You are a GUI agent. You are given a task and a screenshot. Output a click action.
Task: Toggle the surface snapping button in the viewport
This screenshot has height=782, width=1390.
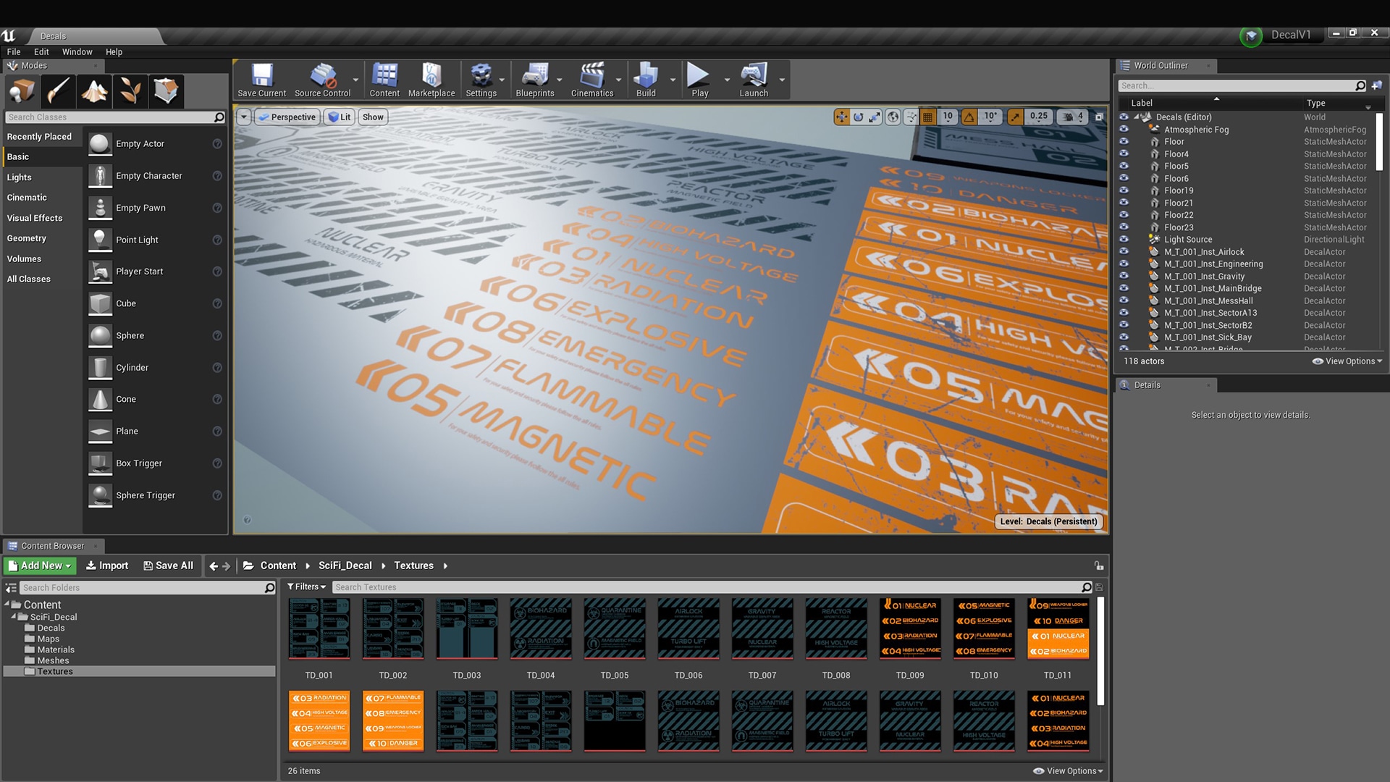coord(910,117)
